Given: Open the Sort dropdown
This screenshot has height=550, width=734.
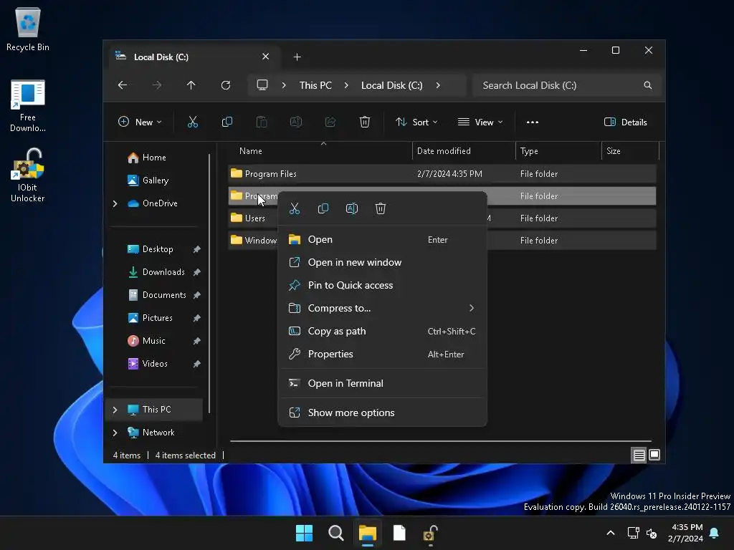Looking at the screenshot, I should click(x=416, y=122).
